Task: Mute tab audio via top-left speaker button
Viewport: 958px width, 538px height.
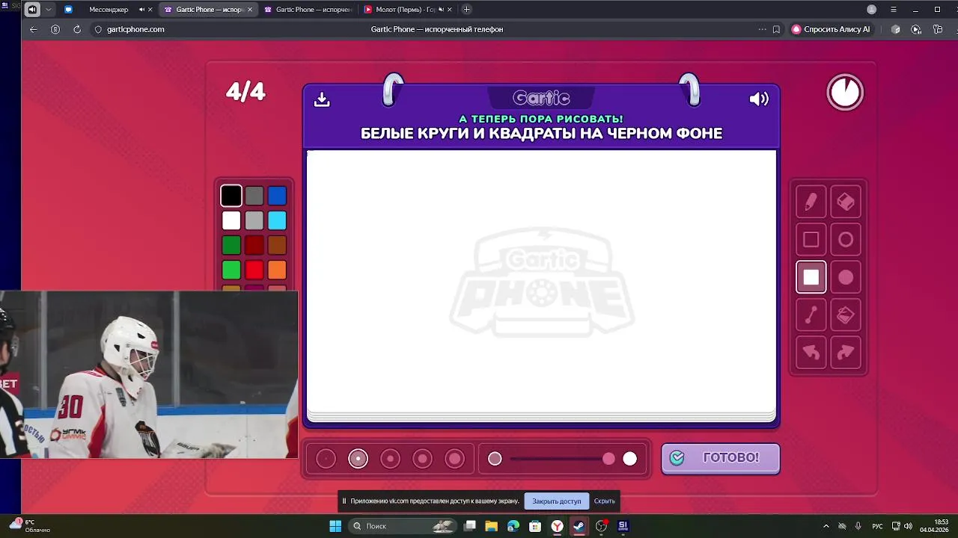Action: click(32, 10)
